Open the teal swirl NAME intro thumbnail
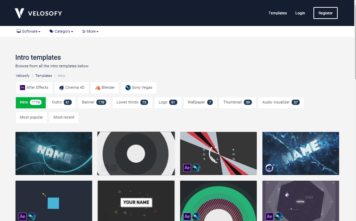Screen dimensions: 356x221 tap(54, 153)
